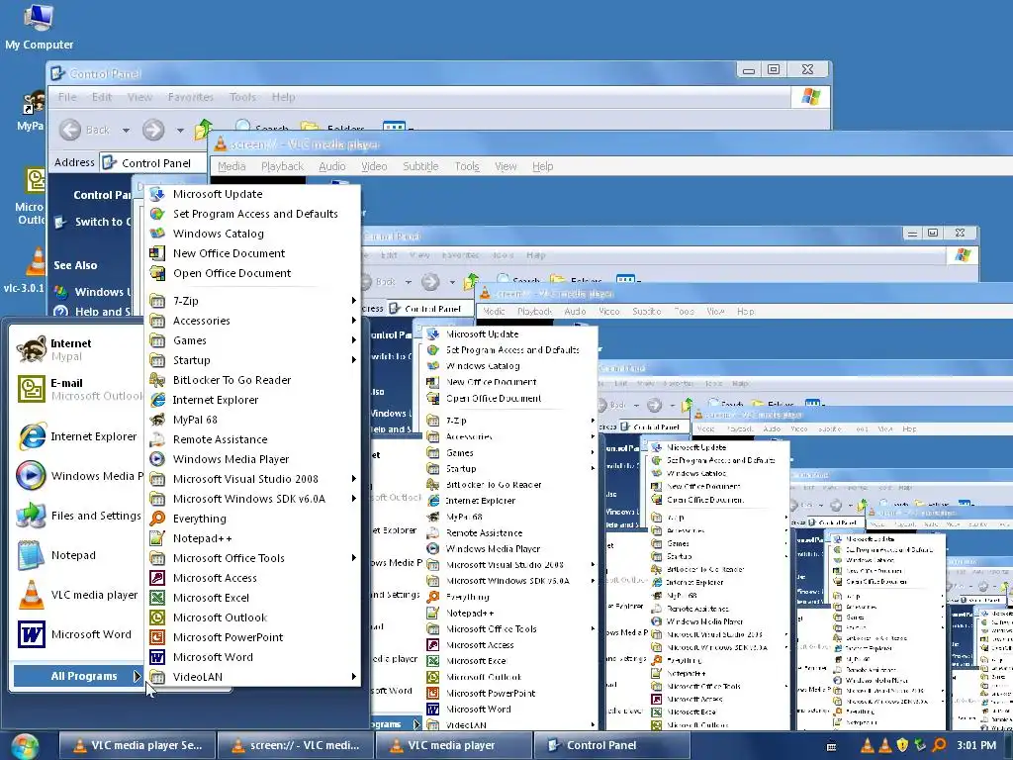The image size is (1013, 760).
Task: Open the File menu in the outermost Control Panel
Action: tap(67, 97)
